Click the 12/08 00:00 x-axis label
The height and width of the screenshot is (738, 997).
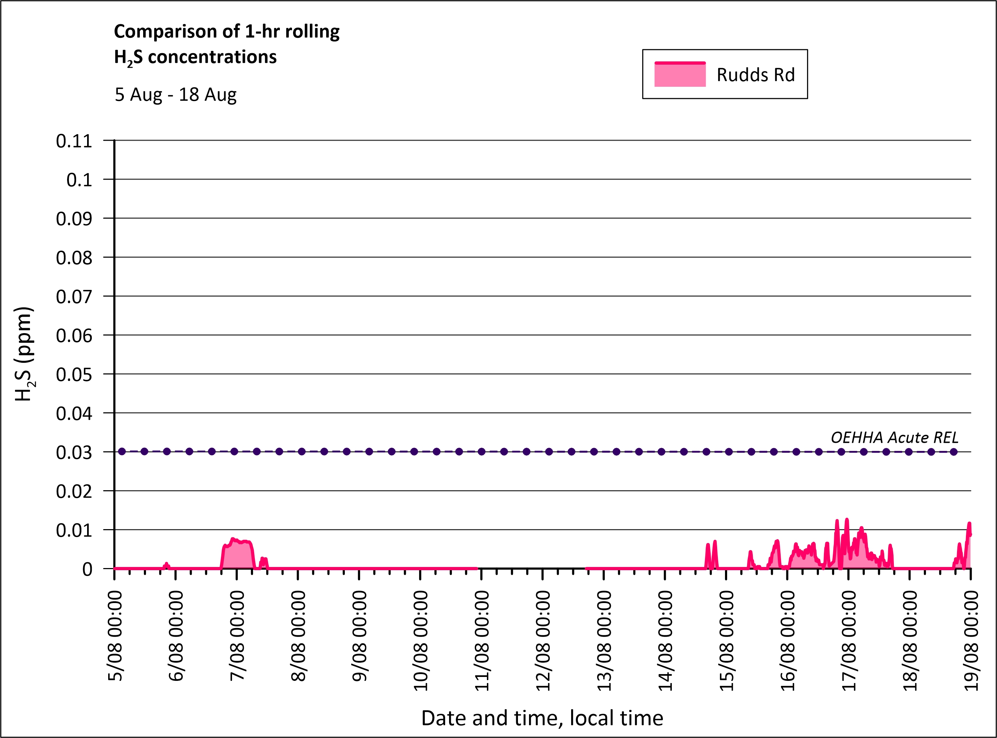(x=543, y=640)
